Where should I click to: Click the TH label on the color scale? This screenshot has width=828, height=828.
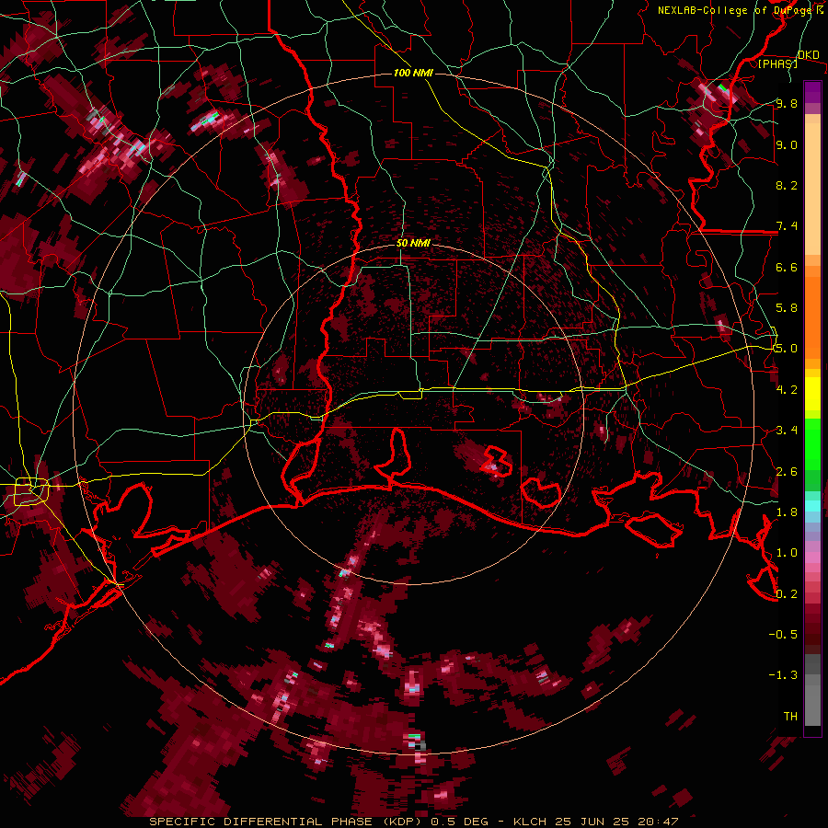coord(790,717)
